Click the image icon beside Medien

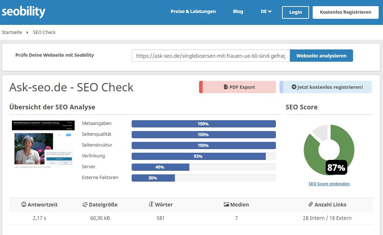click(x=226, y=204)
